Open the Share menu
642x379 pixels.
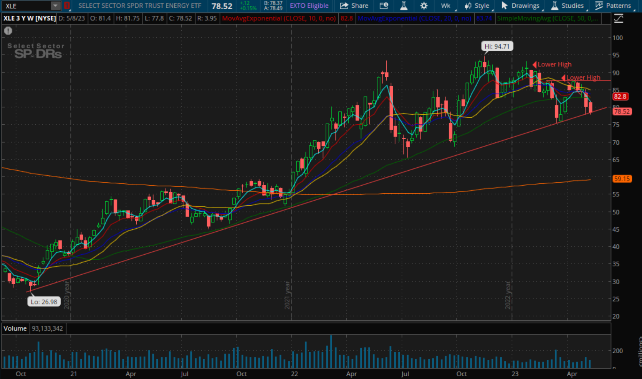pyautogui.click(x=354, y=6)
